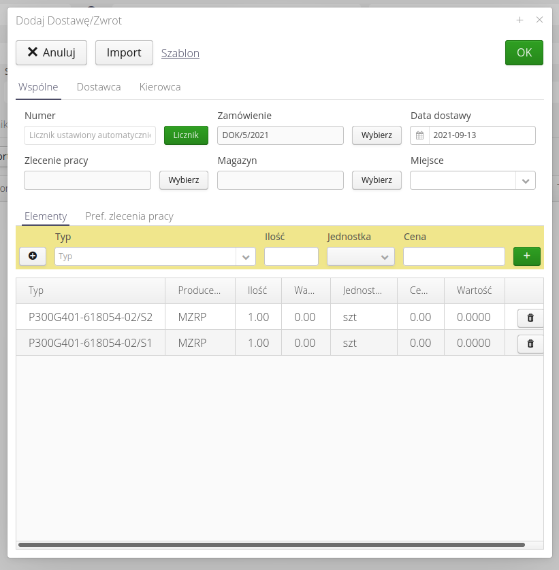Switch to the Kierowca tab

[x=160, y=87]
